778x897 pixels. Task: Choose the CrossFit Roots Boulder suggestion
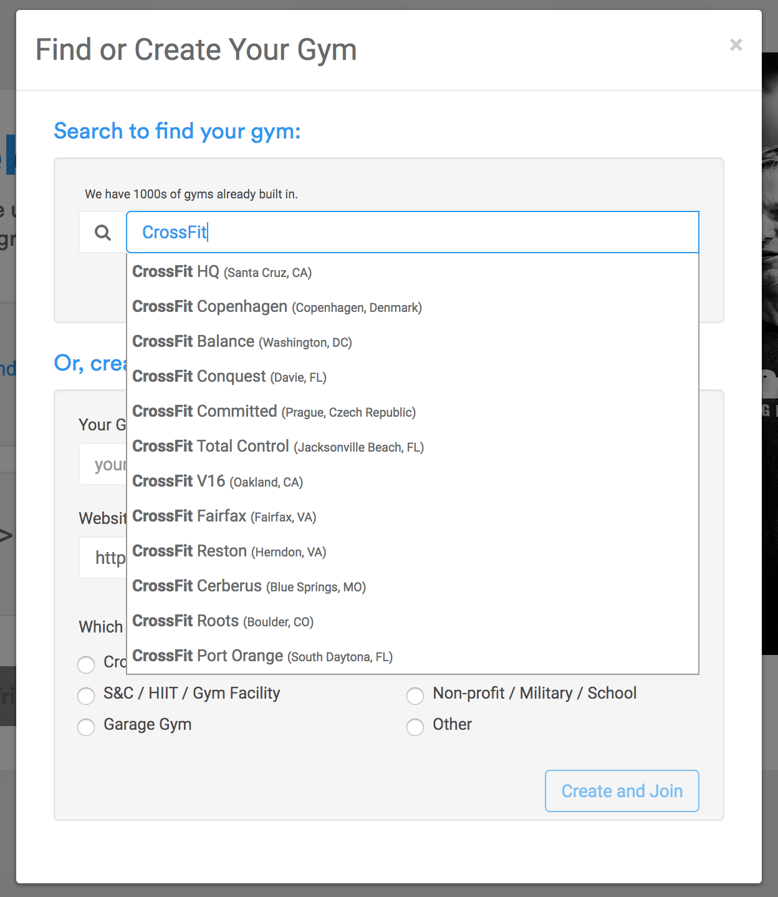[x=223, y=621]
